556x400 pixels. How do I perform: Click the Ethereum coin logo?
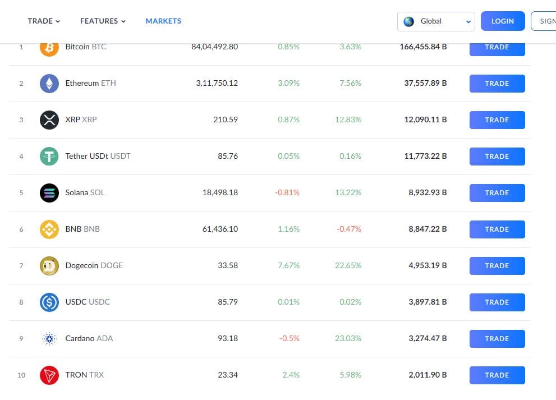point(49,84)
